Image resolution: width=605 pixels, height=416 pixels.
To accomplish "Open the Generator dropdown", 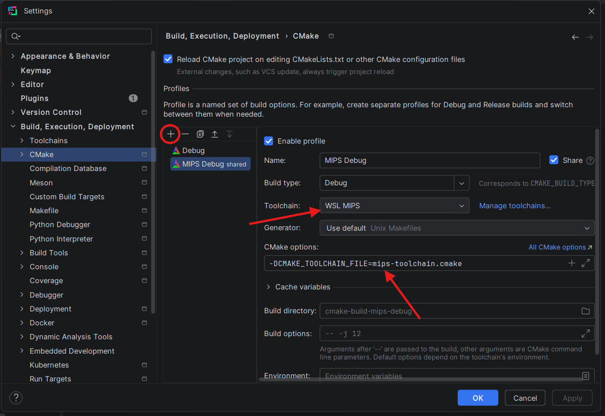I will [x=457, y=228].
